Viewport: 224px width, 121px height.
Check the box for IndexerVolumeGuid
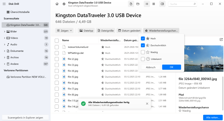57,47
